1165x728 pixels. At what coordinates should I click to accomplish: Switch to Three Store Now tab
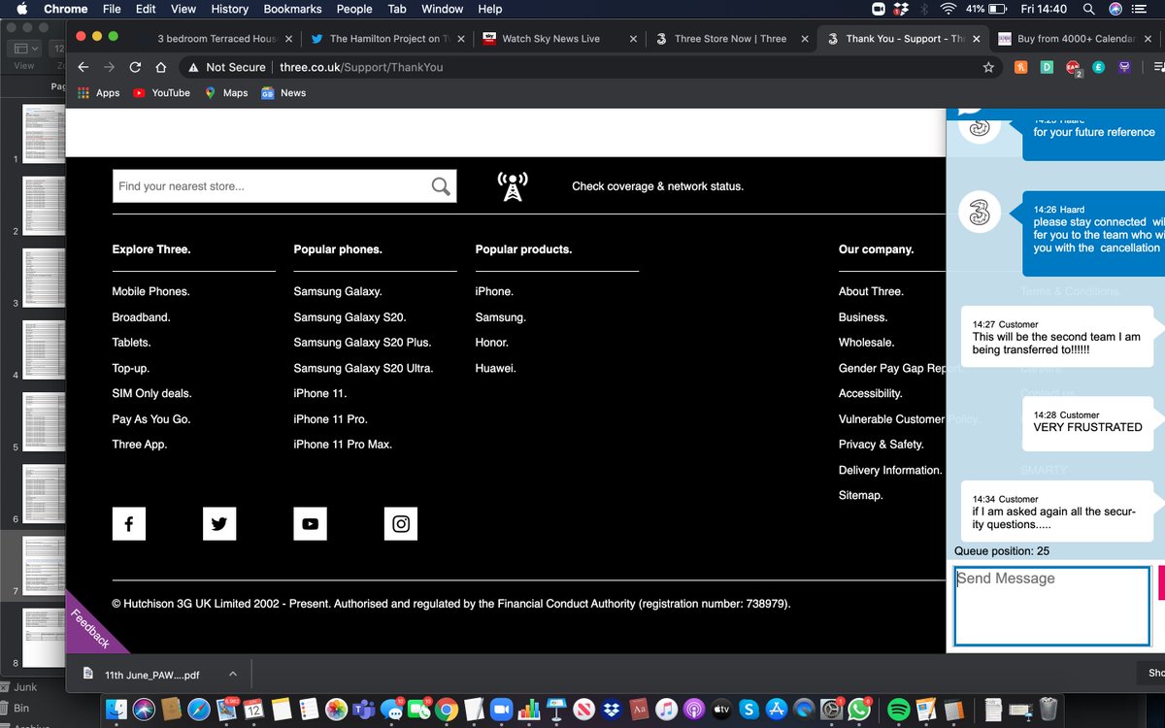coord(729,39)
